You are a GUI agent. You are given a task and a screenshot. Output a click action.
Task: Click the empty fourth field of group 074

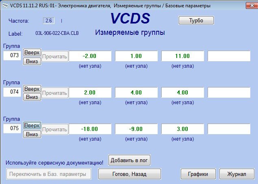pyautogui.click(x=229, y=92)
